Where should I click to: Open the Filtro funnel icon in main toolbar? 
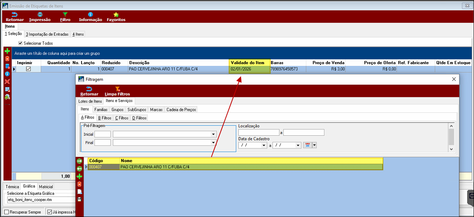[65, 15]
